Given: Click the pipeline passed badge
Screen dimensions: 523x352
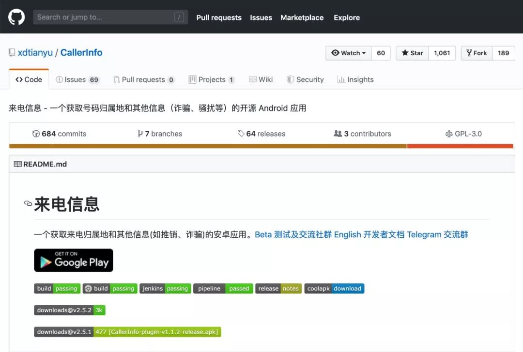Looking at the screenshot, I should [x=223, y=289].
